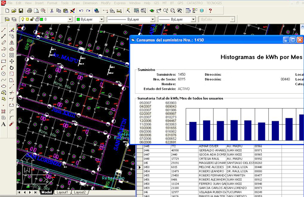Expand the ByLayer color dropdown
Viewport: 304px width, 197px height.
coord(102,20)
